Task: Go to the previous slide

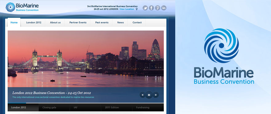Action: tap(143, 95)
